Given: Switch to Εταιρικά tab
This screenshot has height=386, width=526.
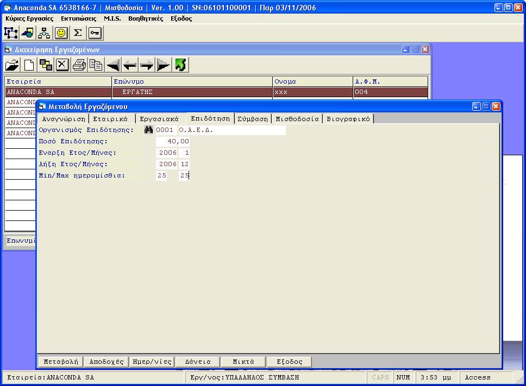Looking at the screenshot, I should 110,119.
